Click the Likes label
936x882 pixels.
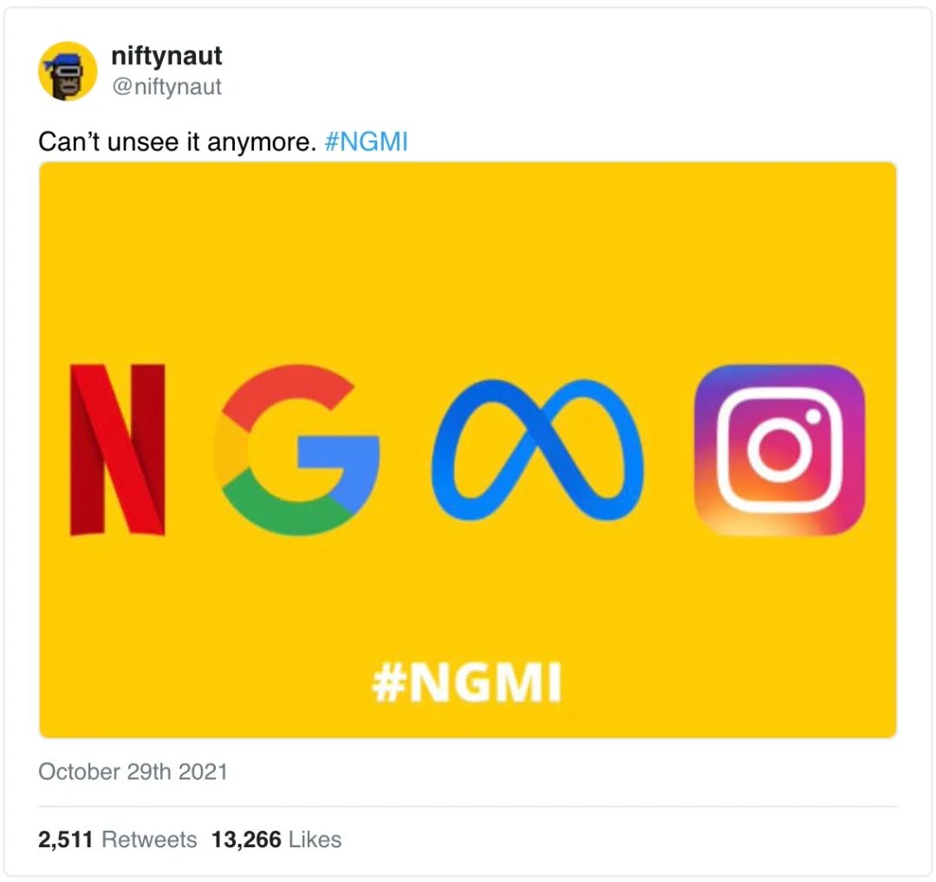315,840
